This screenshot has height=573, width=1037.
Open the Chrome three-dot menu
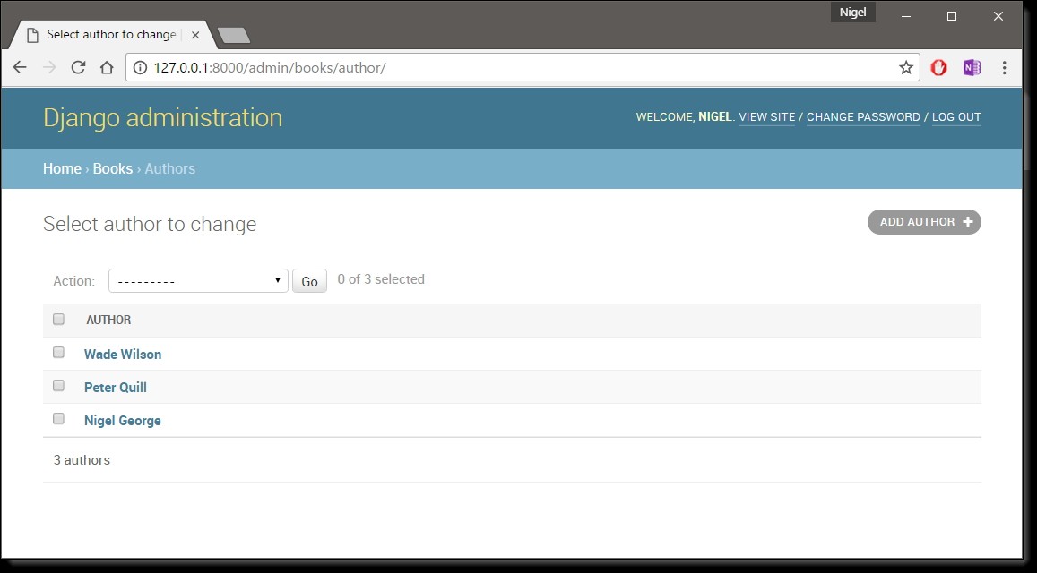click(x=1004, y=67)
